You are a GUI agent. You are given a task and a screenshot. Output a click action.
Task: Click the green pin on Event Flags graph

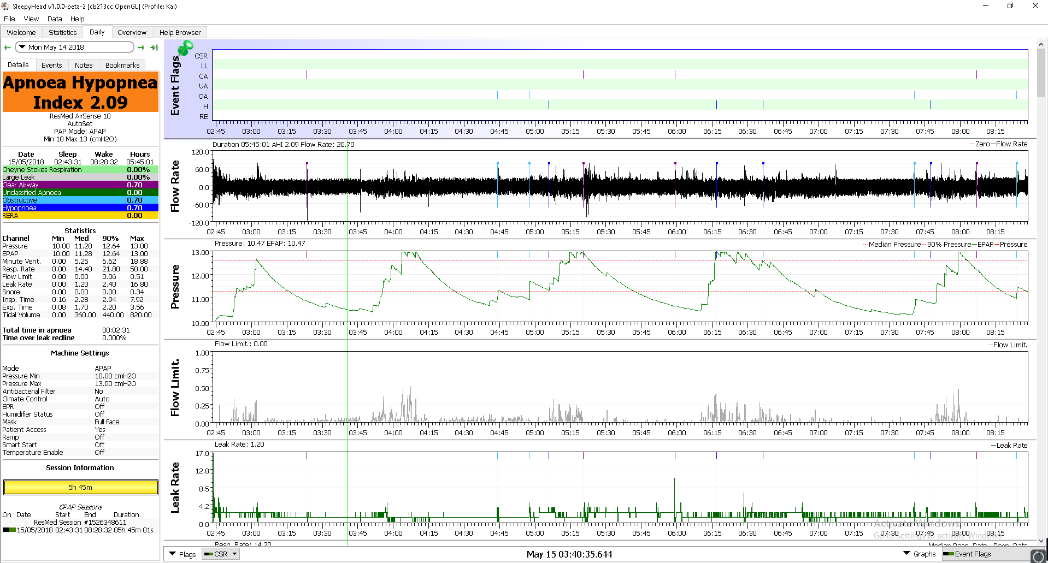tap(185, 49)
